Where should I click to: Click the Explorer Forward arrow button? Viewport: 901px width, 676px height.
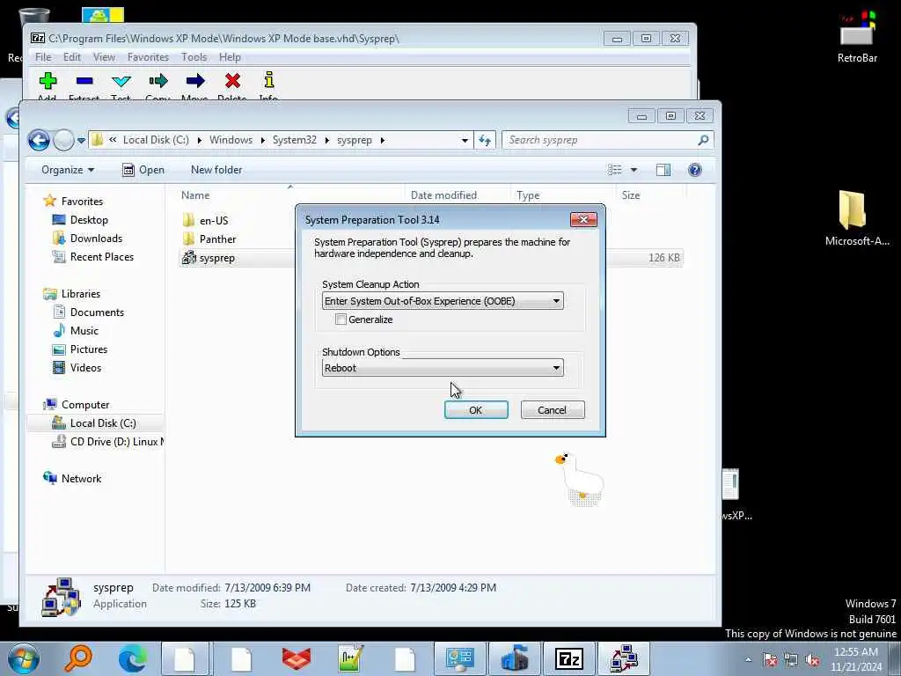click(63, 140)
